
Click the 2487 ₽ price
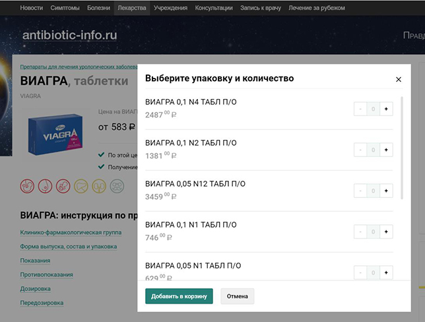(161, 115)
